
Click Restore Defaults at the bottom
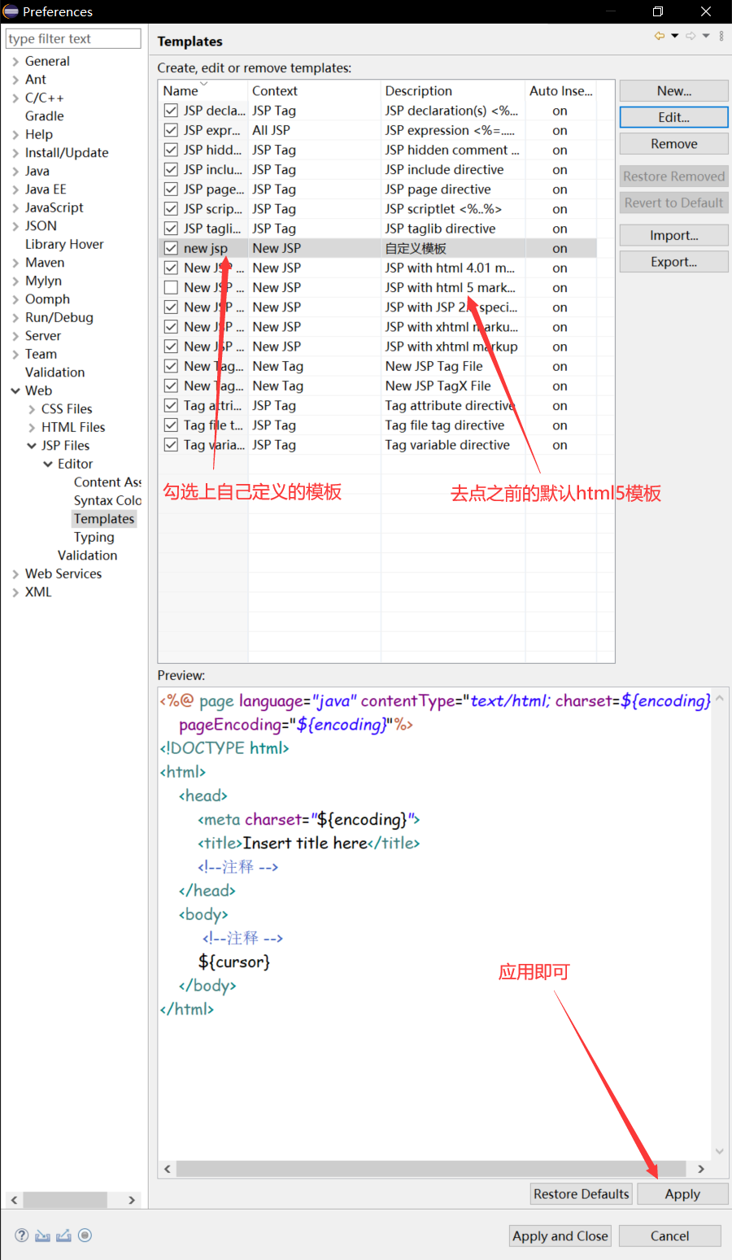point(581,1193)
